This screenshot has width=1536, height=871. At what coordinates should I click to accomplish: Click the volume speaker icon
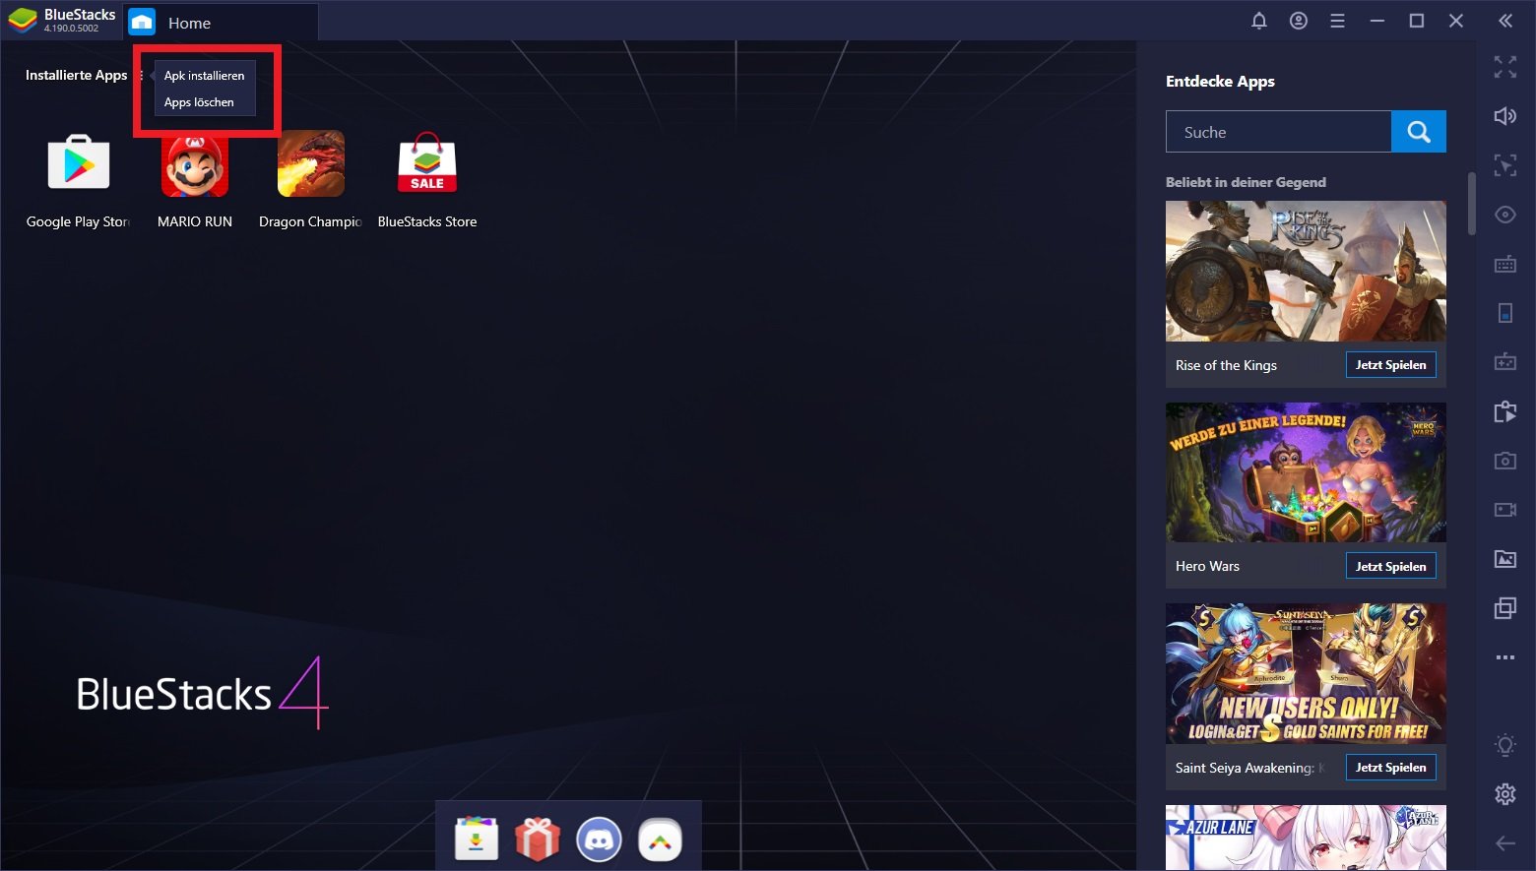pos(1505,116)
